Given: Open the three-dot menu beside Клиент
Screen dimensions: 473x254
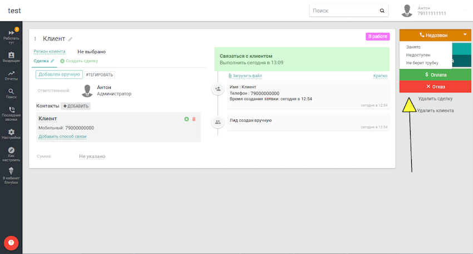Looking at the screenshot, I should (36, 39).
